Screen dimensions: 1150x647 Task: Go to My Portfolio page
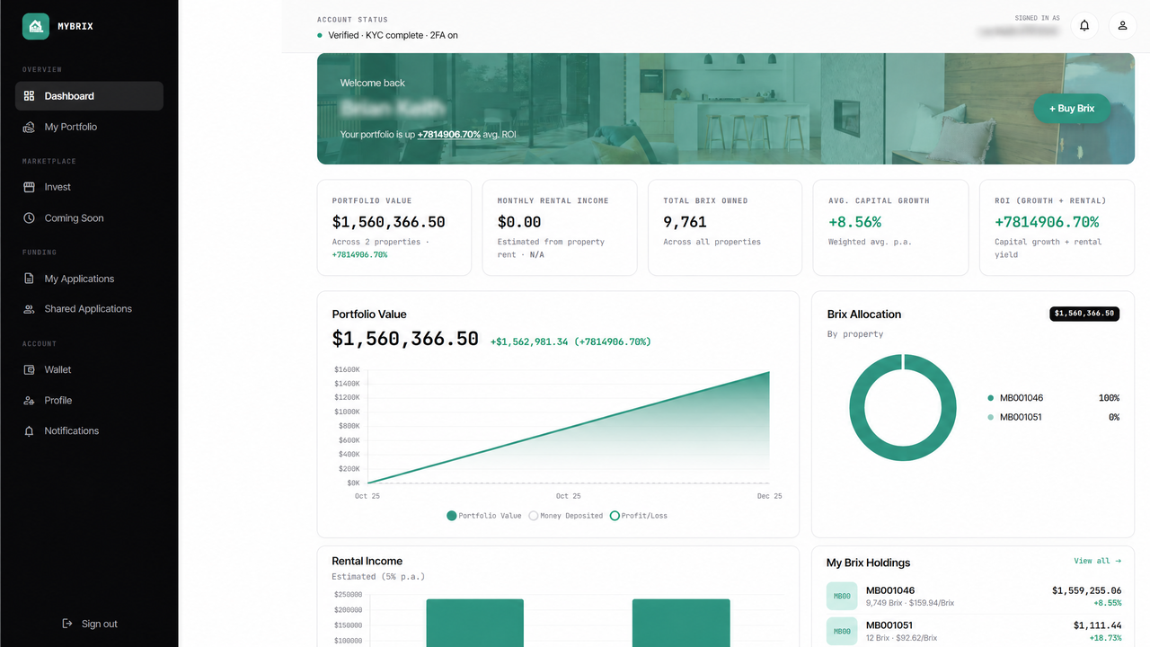(89, 127)
